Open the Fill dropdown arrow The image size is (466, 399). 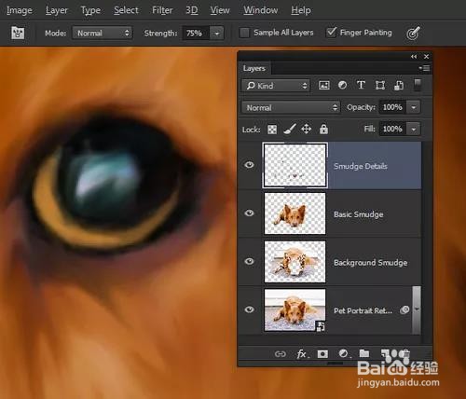[414, 129]
